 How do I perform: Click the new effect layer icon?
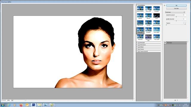pyautogui.click(x=175, y=100)
